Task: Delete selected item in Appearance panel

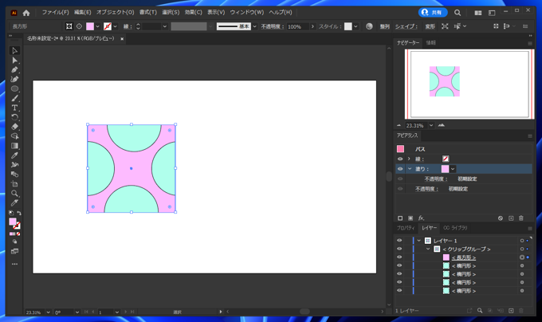Action: point(521,218)
